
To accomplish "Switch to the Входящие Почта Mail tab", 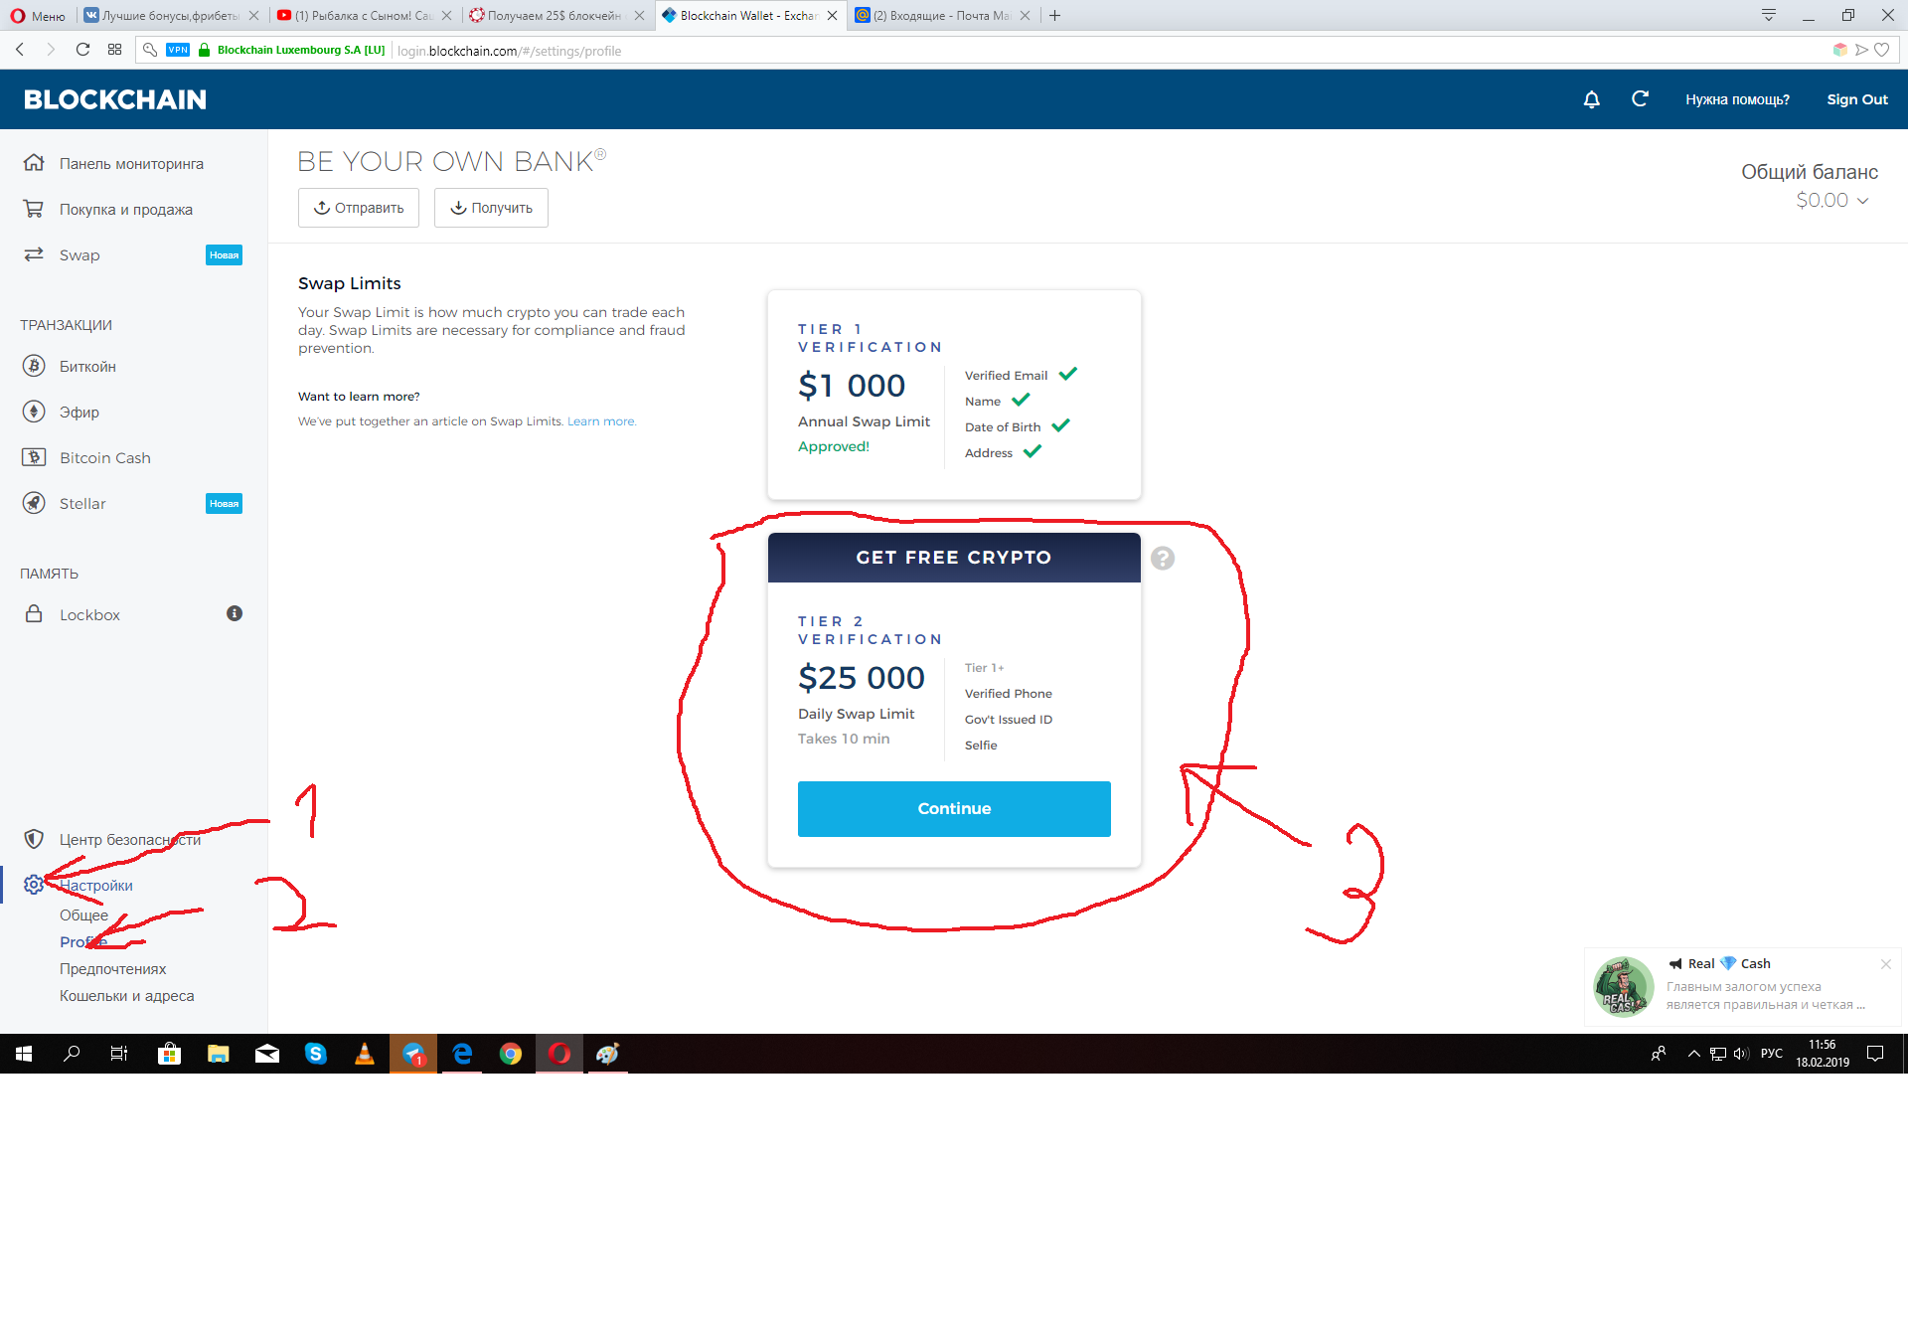I will click(x=942, y=15).
